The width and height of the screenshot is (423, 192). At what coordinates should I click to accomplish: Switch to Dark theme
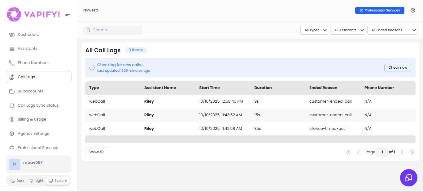click(x=17, y=180)
